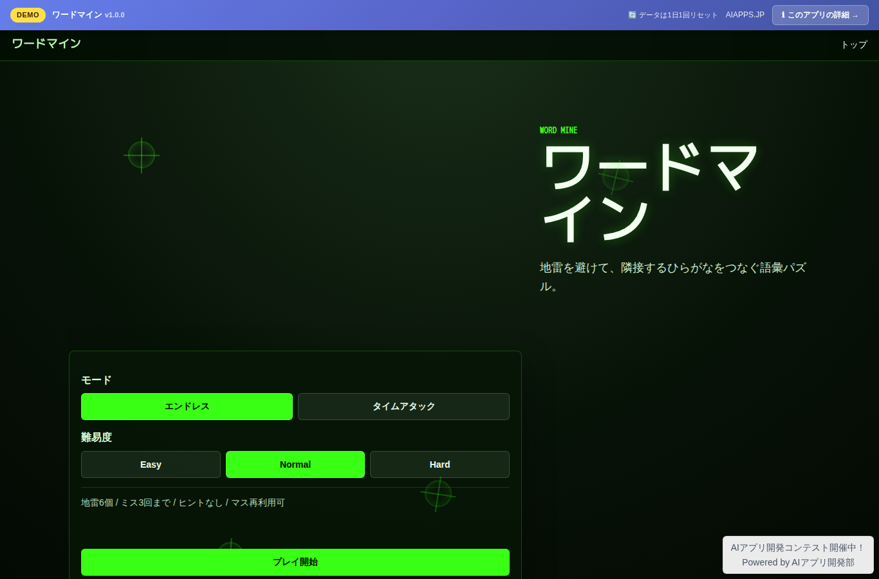Click the WORD MINE subtitle text
The width and height of the screenshot is (879, 579).
click(559, 130)
